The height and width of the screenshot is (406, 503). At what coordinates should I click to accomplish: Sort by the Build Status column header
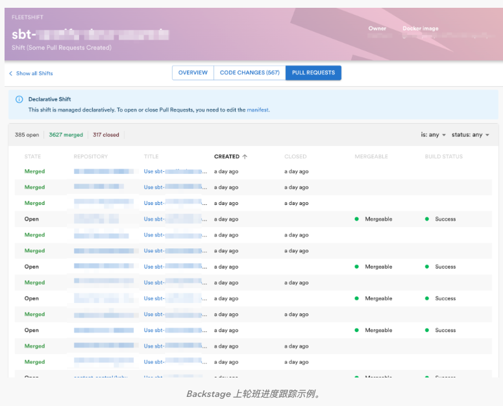pos(444,156)
